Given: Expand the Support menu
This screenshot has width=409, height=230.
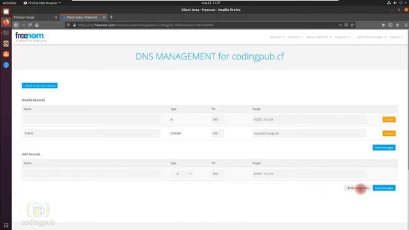Looking at the screenshot, I should pyautogui.click(x=342, y=37).
